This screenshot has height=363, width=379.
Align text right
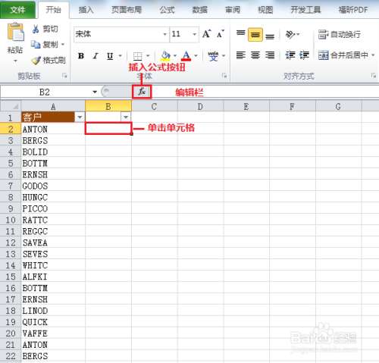[x=270, y=55]
